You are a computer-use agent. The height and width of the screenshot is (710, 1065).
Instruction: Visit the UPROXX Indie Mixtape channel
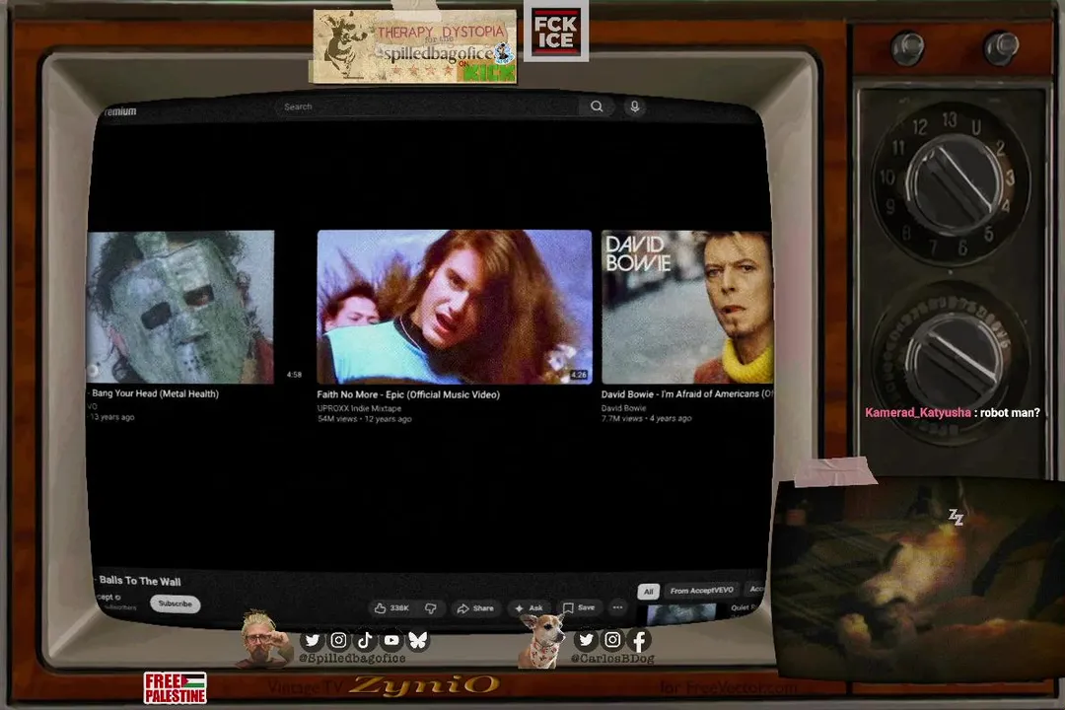359,408
